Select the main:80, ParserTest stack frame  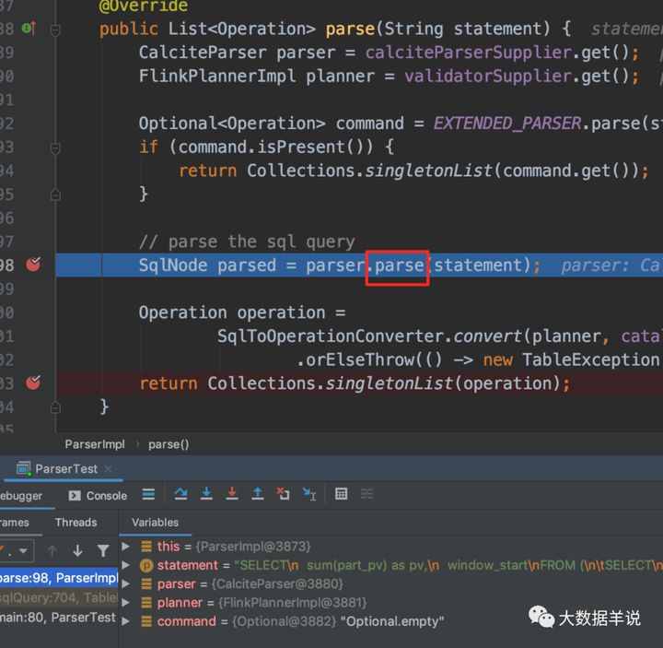coord(59,617)
